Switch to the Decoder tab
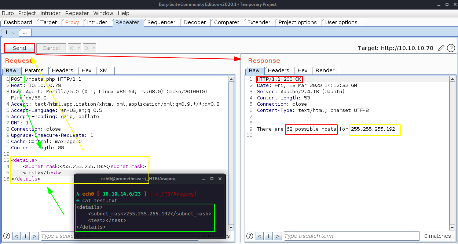The height and width of the screenshot is (244, 458). pyautogui.click(x=195, y=22)
